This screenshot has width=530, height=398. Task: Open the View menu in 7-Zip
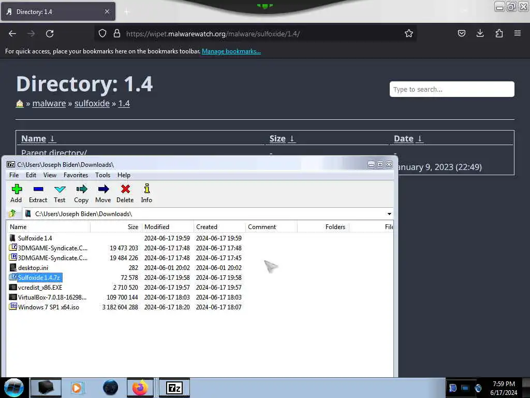pyautogui.click(x=50, y=175)
